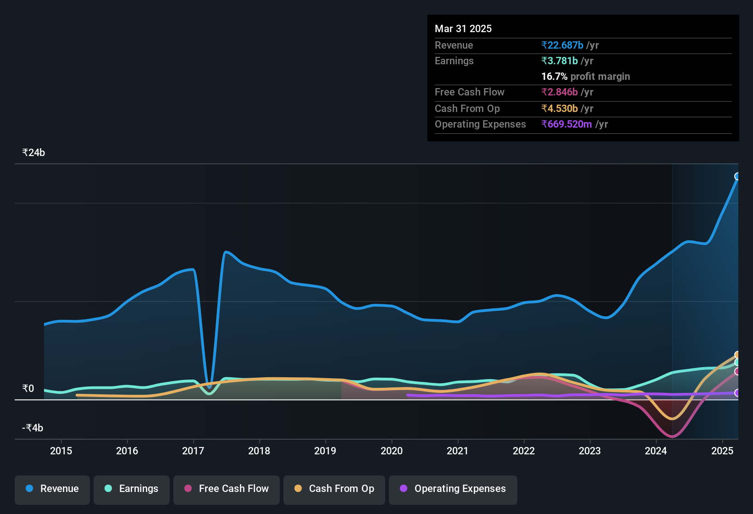Click the teal Earnings legend dot
The image size is (753, 514).
[108, 488]
